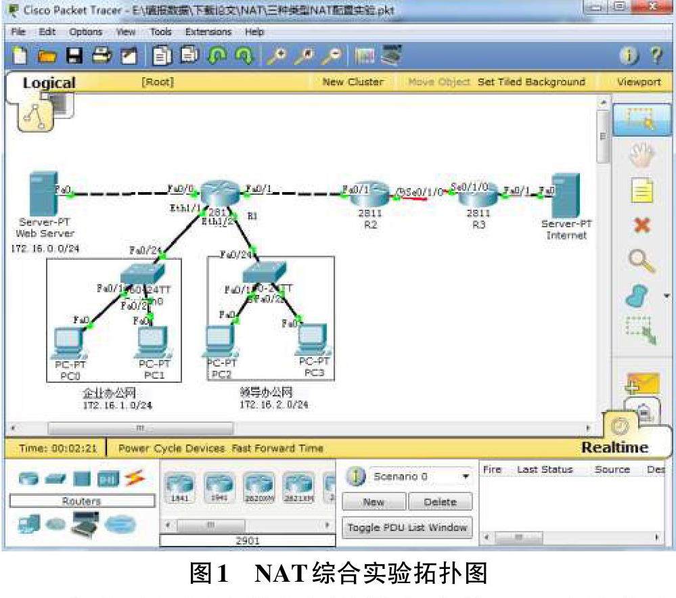Click New Cluster
This screenshot has height=598, width=676.
pos(353,82)
